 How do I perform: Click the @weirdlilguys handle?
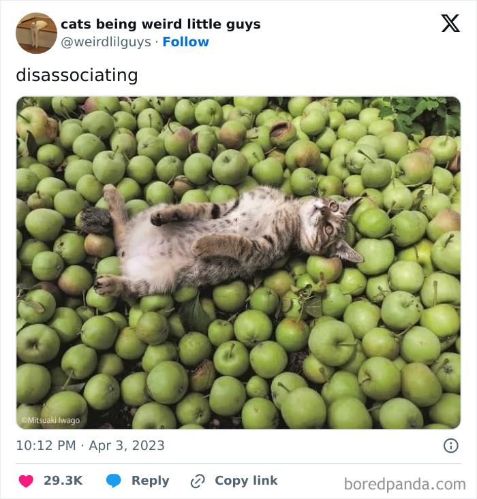[106, 42]
